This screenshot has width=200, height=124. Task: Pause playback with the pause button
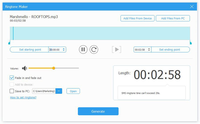click(83, 50)
